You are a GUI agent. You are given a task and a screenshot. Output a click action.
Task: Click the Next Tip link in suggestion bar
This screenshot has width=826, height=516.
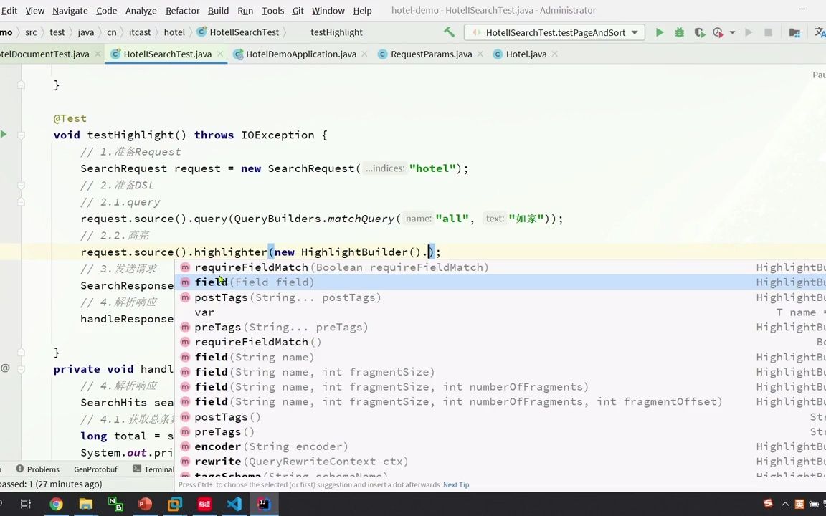[456, 484]
